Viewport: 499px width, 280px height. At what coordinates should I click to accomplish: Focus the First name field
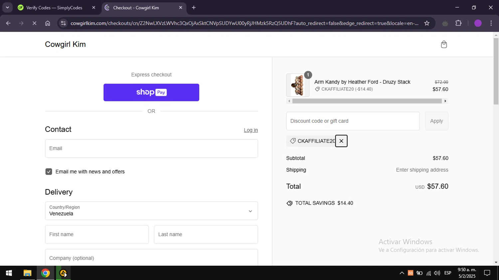[97, 234]
